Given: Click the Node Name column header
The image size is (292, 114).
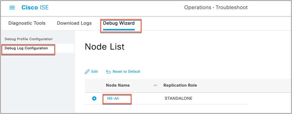Looking at the screenshot, I should 118,85.
